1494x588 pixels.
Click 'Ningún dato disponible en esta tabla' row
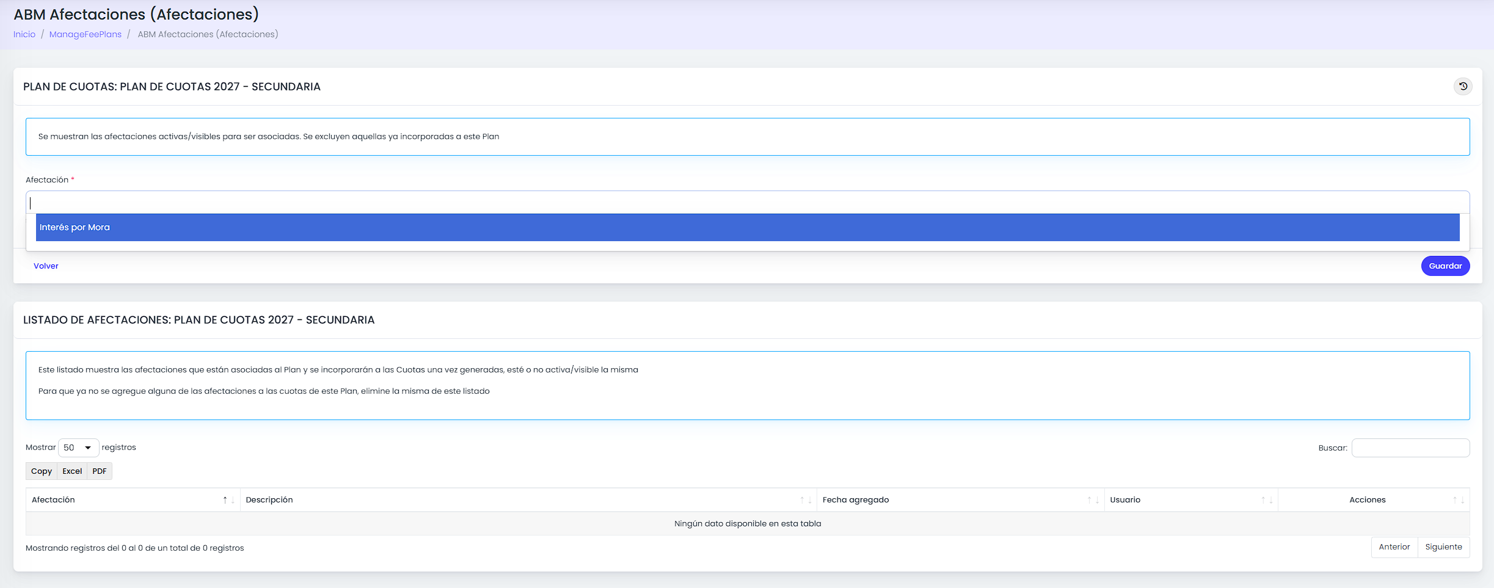(748, 523)
